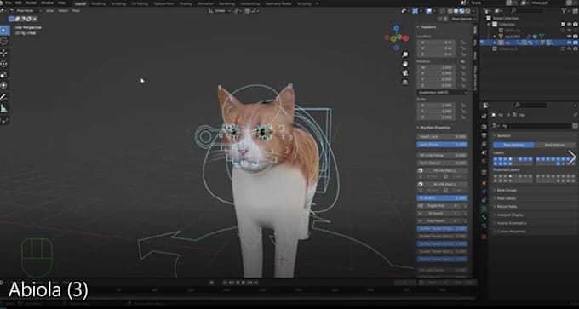Select the Rotate tool in left toolbar
Image resolution: width=579 pixels, height=309 pixels.
tap(4, 64)
